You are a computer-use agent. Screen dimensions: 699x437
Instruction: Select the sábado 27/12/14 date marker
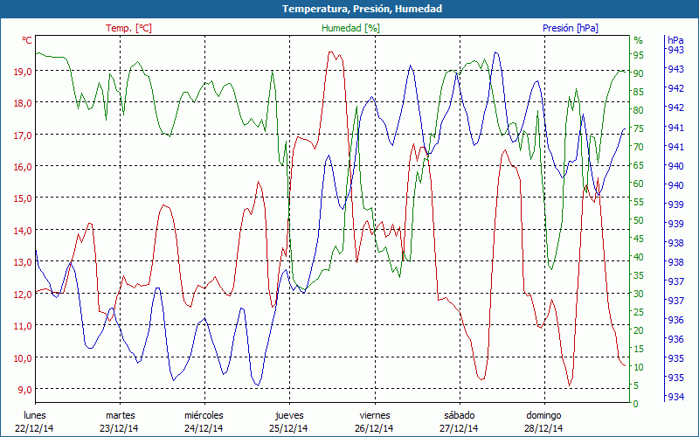tap(459, 421)
